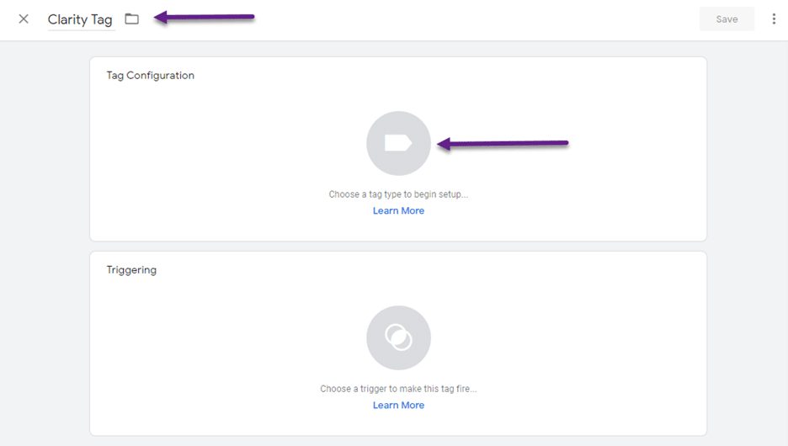The height and width of the screenshot is (446, 788).
Task: Open the three-dot more actions menu
Action: (x=774, y=19)
